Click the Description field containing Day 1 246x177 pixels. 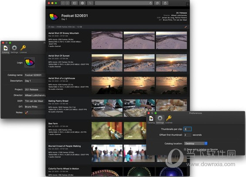[x=35, y=81]
